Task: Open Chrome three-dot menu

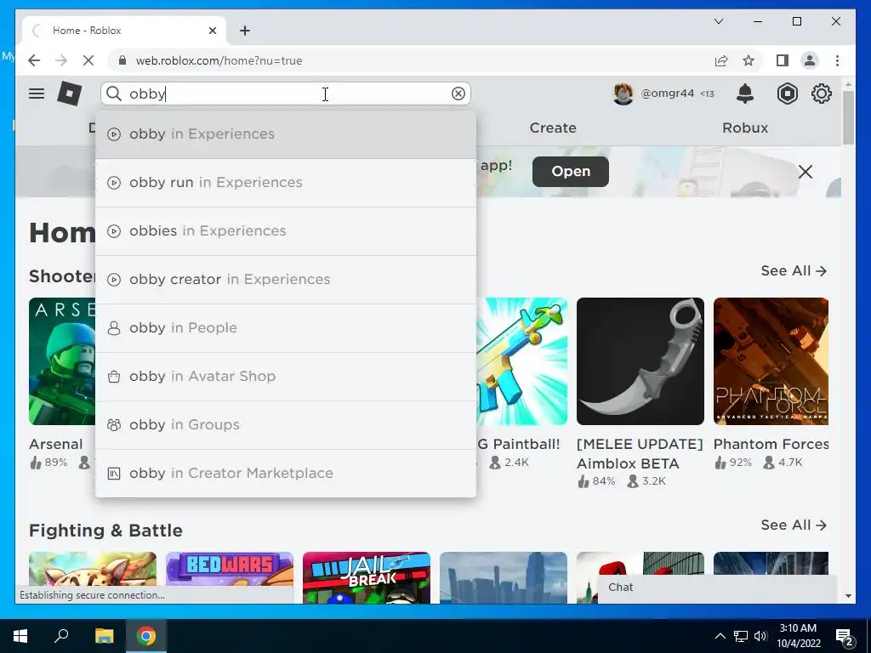Action: pyautogui.click(x=837, y=60)
